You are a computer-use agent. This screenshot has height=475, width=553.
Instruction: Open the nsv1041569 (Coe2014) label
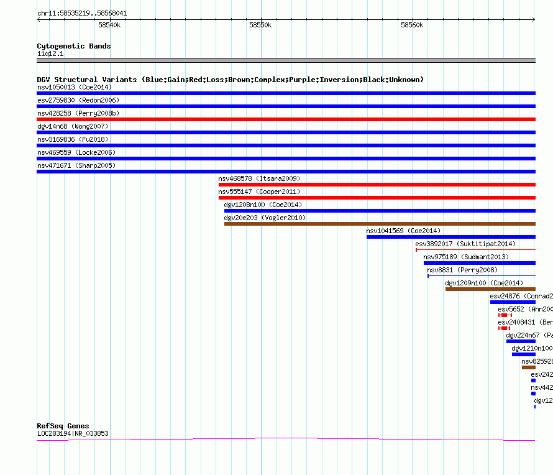pos(403,231)
